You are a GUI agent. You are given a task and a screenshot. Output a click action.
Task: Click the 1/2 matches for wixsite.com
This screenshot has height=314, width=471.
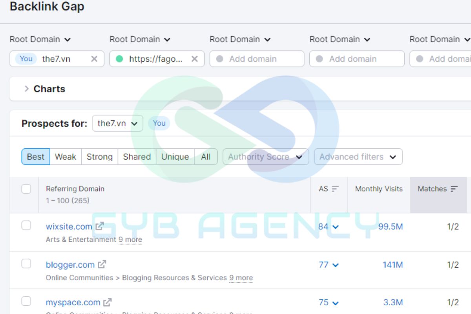click(453, 226)
